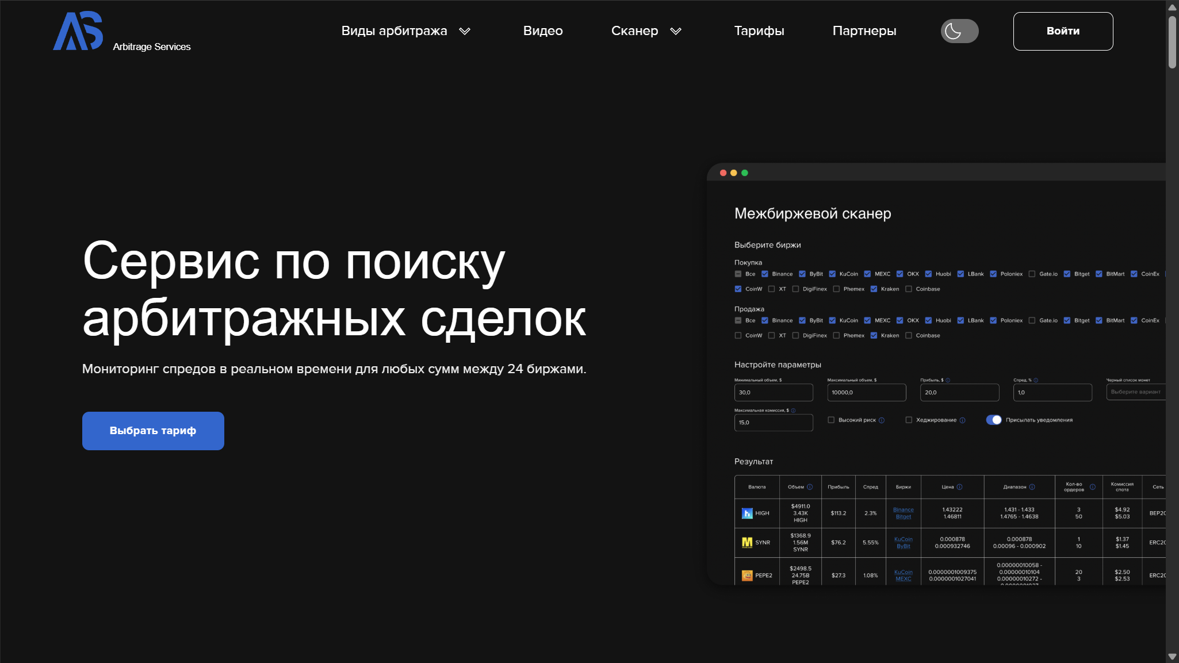Enable the Высокий риск checkbox
1179x663 pixels.
[831, 420]
